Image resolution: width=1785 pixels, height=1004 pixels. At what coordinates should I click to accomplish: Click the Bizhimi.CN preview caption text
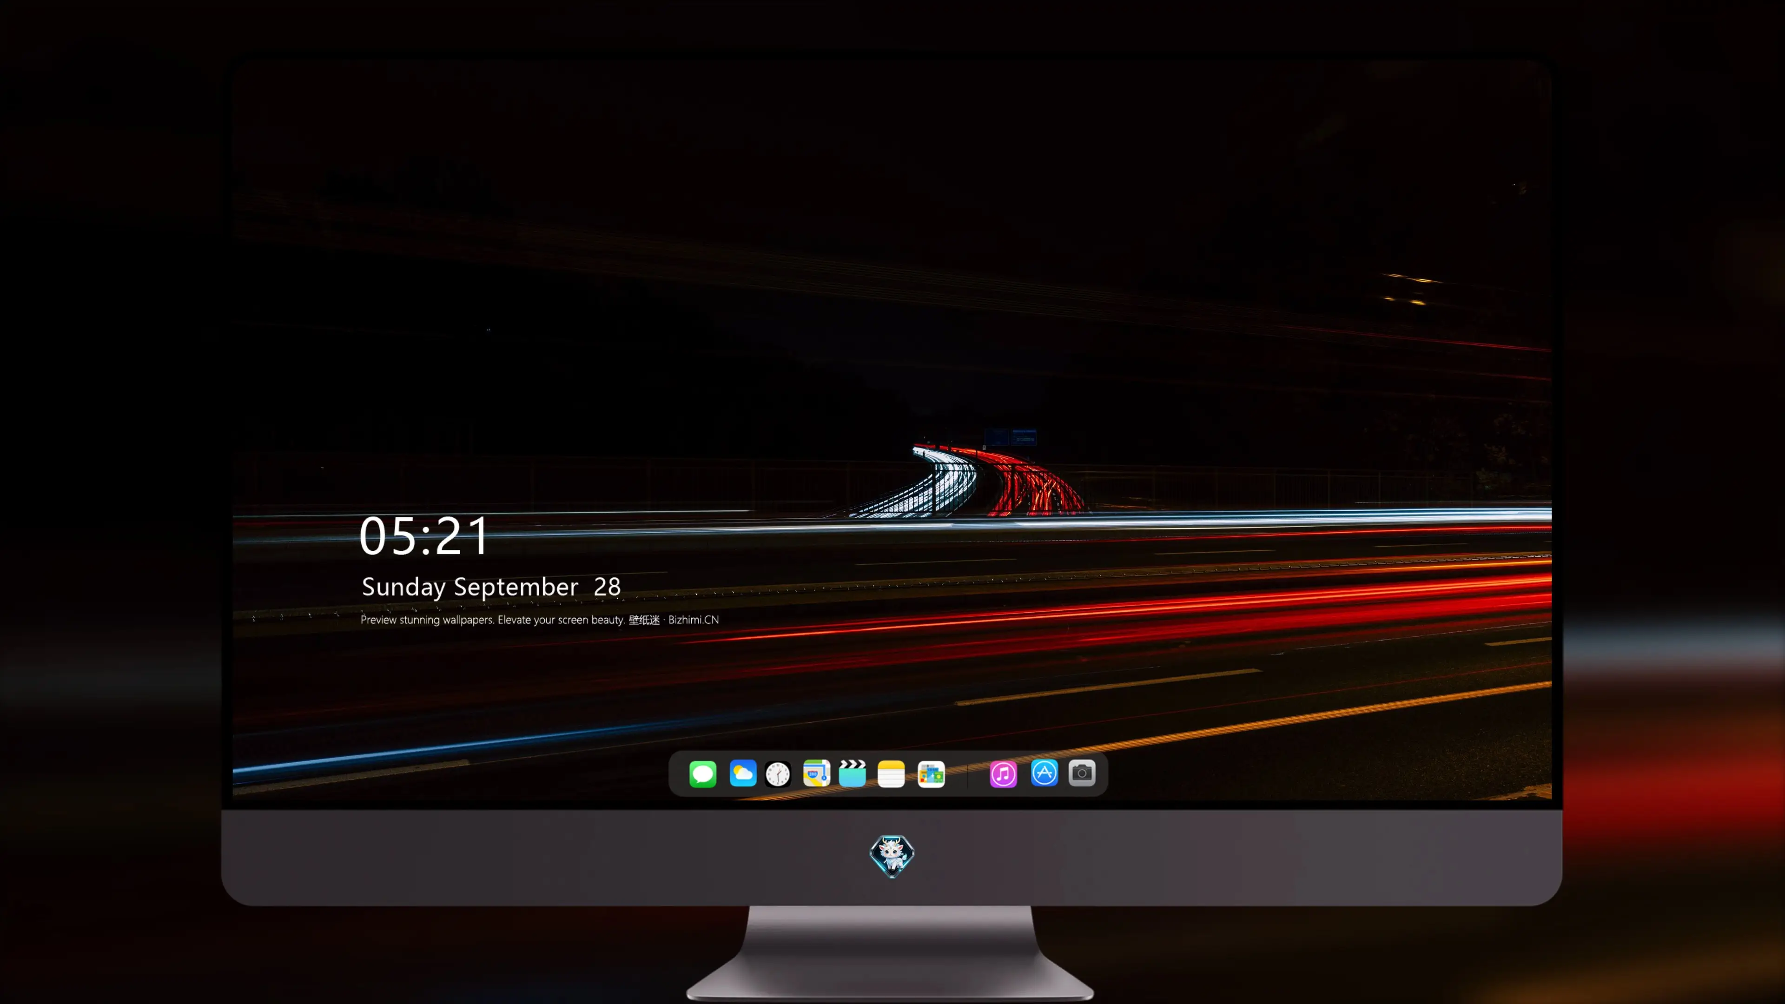540,620
